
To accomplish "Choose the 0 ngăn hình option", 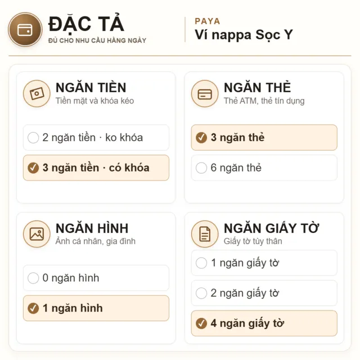I will tap(96, 278).
